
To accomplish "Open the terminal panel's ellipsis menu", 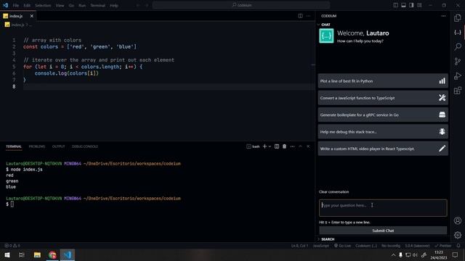I will pyautogui.click(x=292, y=146).
